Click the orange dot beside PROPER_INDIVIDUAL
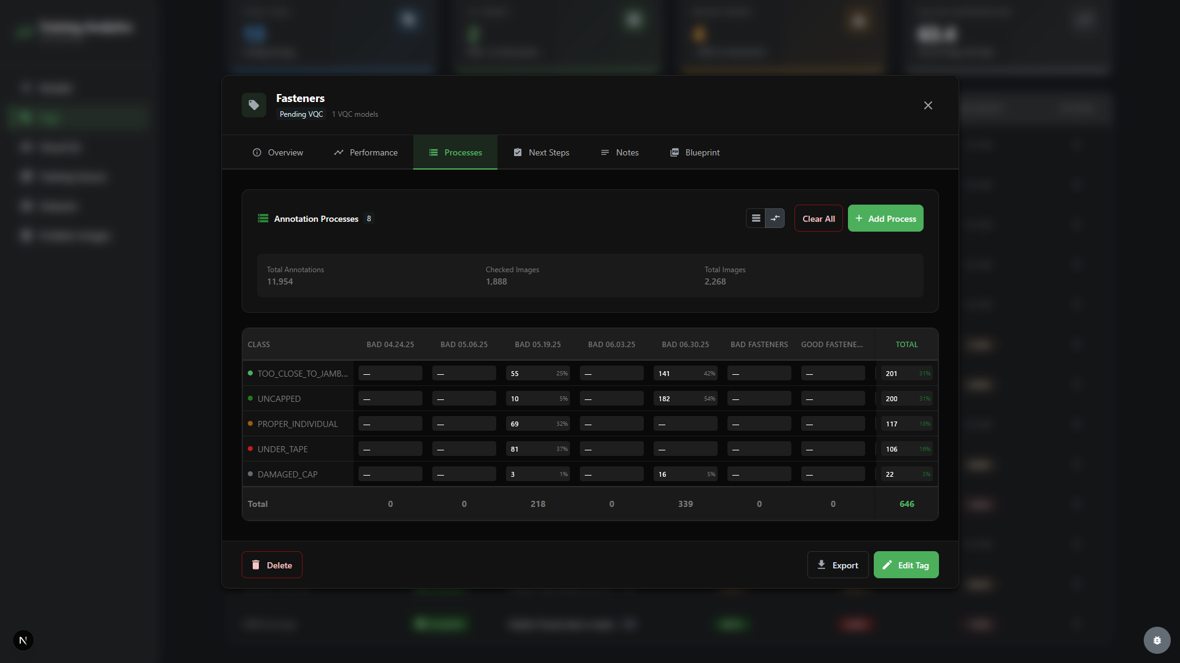This screenshot has width=1180, height=663. pyautogui.click(x=250, y=423)
